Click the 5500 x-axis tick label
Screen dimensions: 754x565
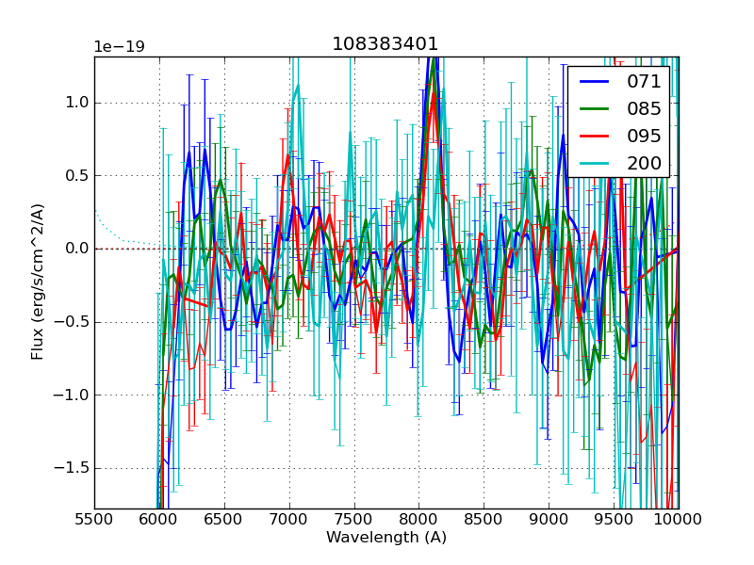coord(94,519)
